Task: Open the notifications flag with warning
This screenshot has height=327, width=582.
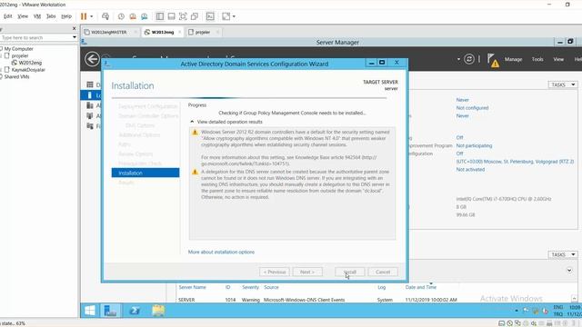Action: (493, 60)
